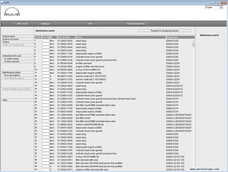
Task: Select by item number
Action: click(x=12, y=61)
